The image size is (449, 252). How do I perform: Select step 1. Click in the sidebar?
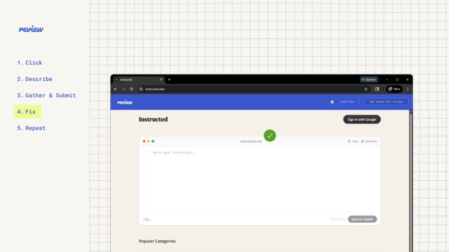pos(30,63)
